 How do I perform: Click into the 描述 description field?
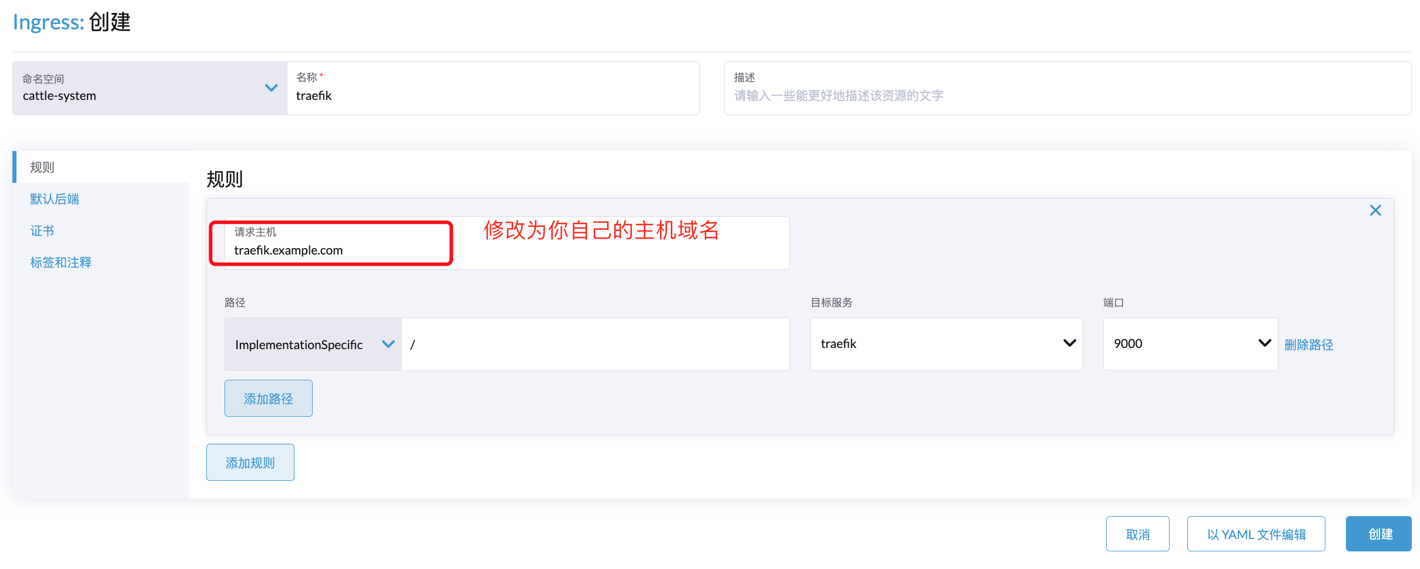point(1067,95)
